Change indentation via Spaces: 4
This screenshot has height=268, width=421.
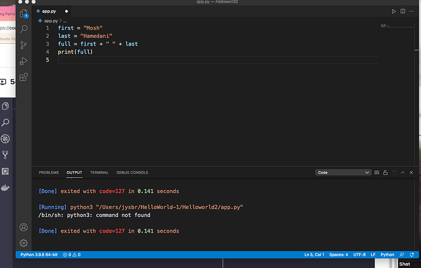click(339, 255)
